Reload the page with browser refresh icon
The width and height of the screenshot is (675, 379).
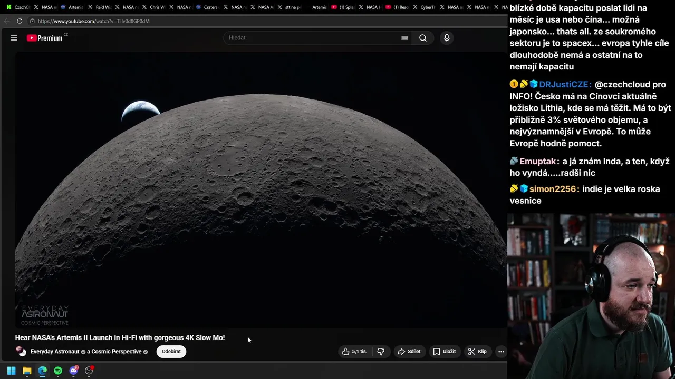click(x=20, y=21)
